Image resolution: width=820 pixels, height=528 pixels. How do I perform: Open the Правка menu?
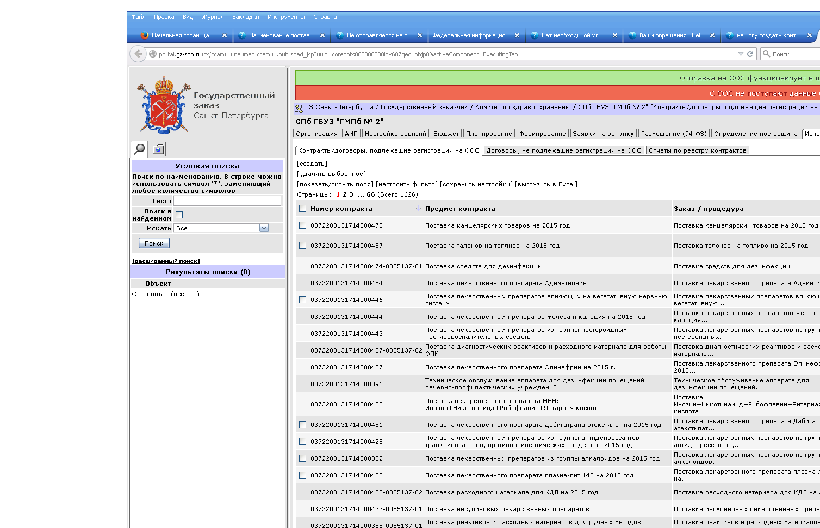click(x=164, y=17)
